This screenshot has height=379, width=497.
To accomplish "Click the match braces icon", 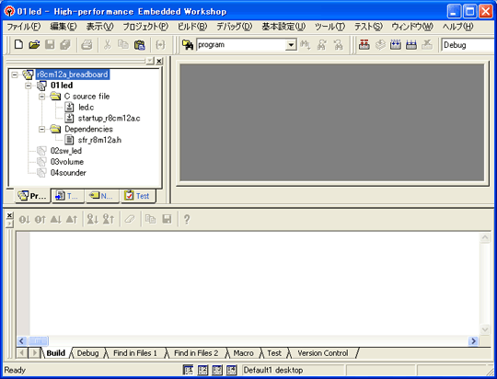I will [x=160, y=45].
